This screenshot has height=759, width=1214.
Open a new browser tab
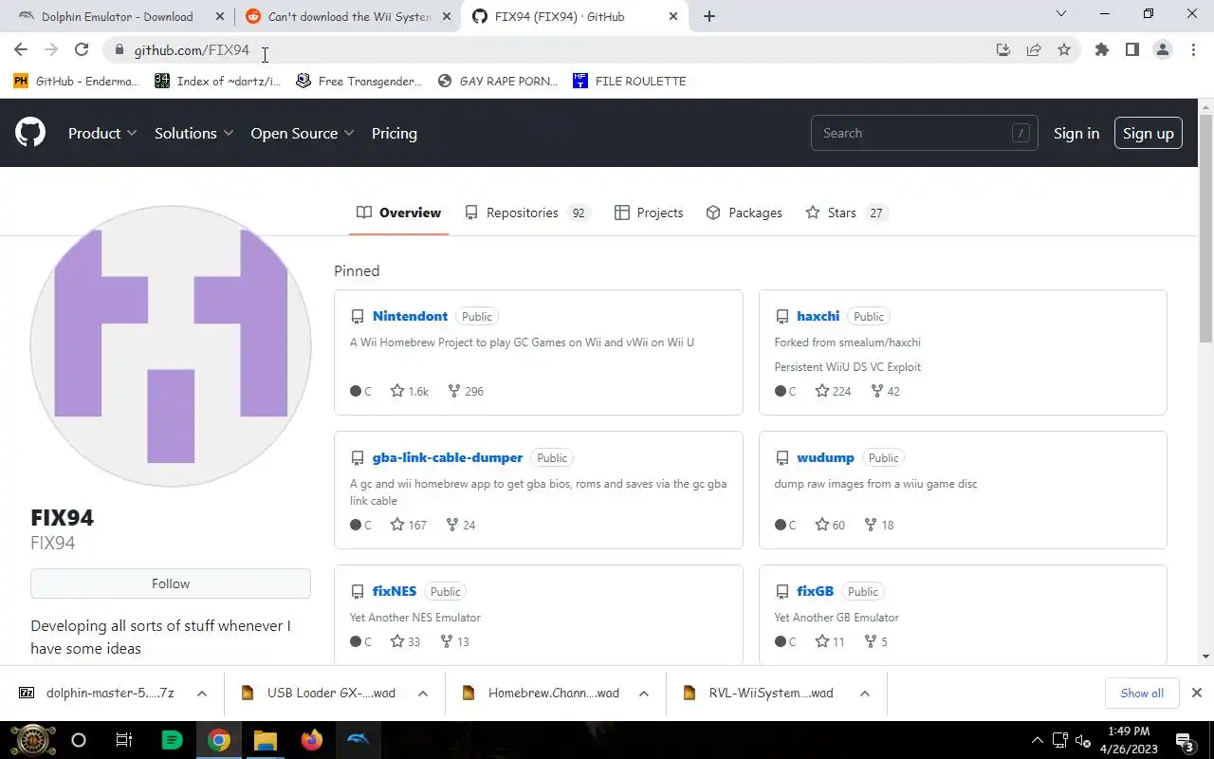click(709, 16)
